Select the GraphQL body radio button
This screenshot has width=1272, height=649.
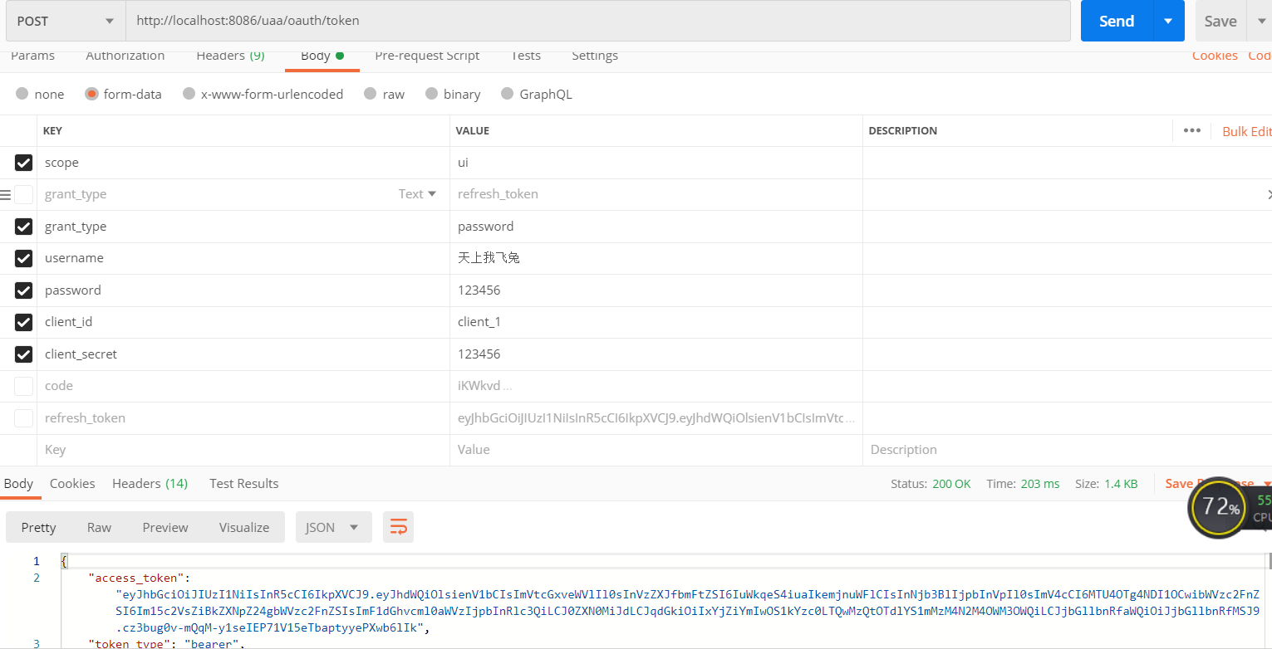coord(508,94)
